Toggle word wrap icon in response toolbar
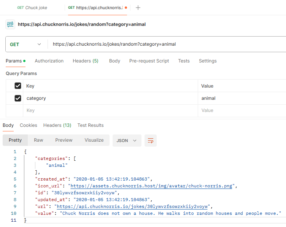 [151, 141]
